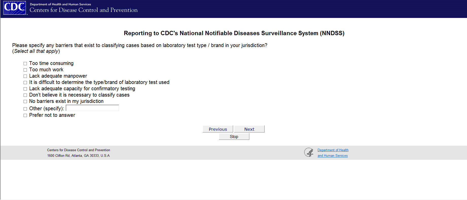Click the 'Too time consuming' label text

(x=51, y=63)
